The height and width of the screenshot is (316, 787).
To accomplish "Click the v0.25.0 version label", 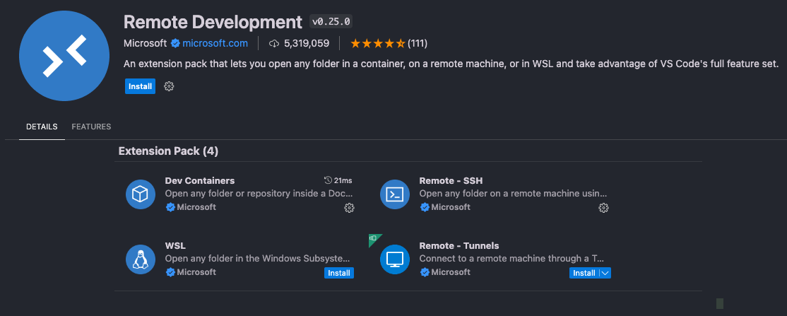I will 332,22.
